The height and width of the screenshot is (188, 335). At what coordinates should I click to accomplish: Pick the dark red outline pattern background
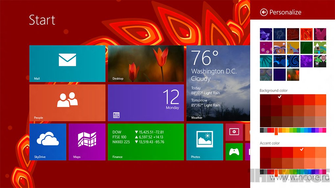[x=293, y=34]
